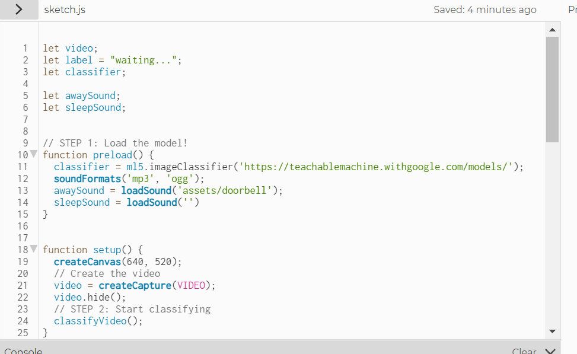Click the Console panel header label
The width and height of the screenshot is (577, 354).
tap(23, 351)
